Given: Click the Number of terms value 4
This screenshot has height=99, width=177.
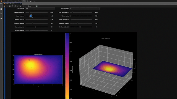Looking at the screenshot, I should [x=52, y=31].
